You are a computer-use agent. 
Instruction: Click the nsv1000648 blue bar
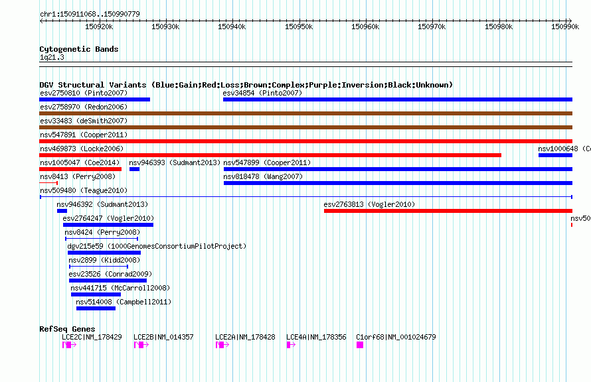[x=555, y=155]
